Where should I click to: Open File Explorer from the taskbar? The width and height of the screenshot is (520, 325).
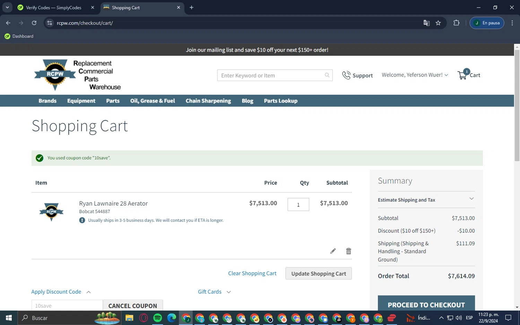coord(129,318)
